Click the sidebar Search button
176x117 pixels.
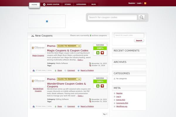pyautogui.click(x=139, y=41)
